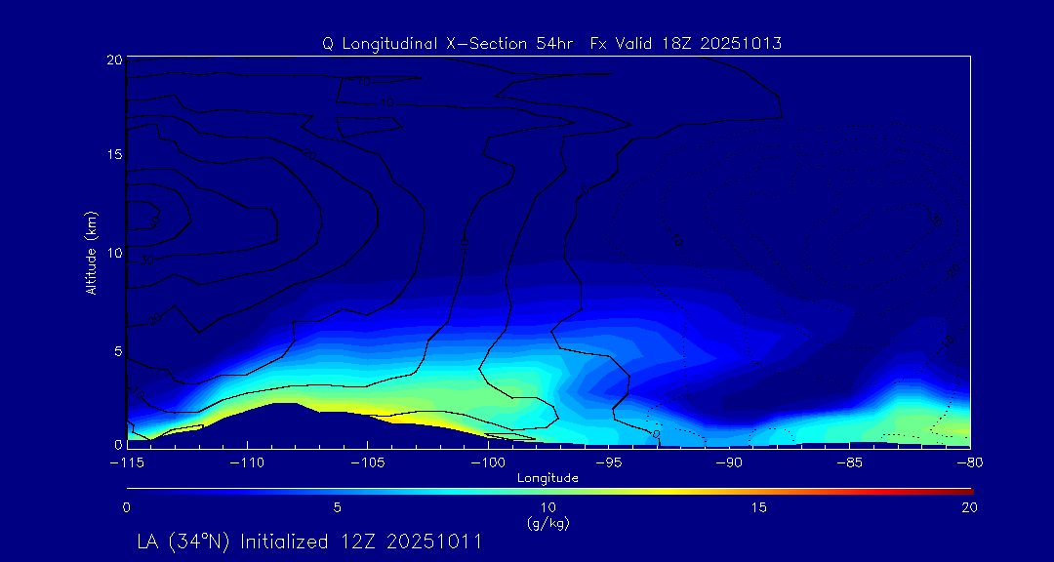
Task: Select the altitude axis tick "5"
Action: point(118,351)
